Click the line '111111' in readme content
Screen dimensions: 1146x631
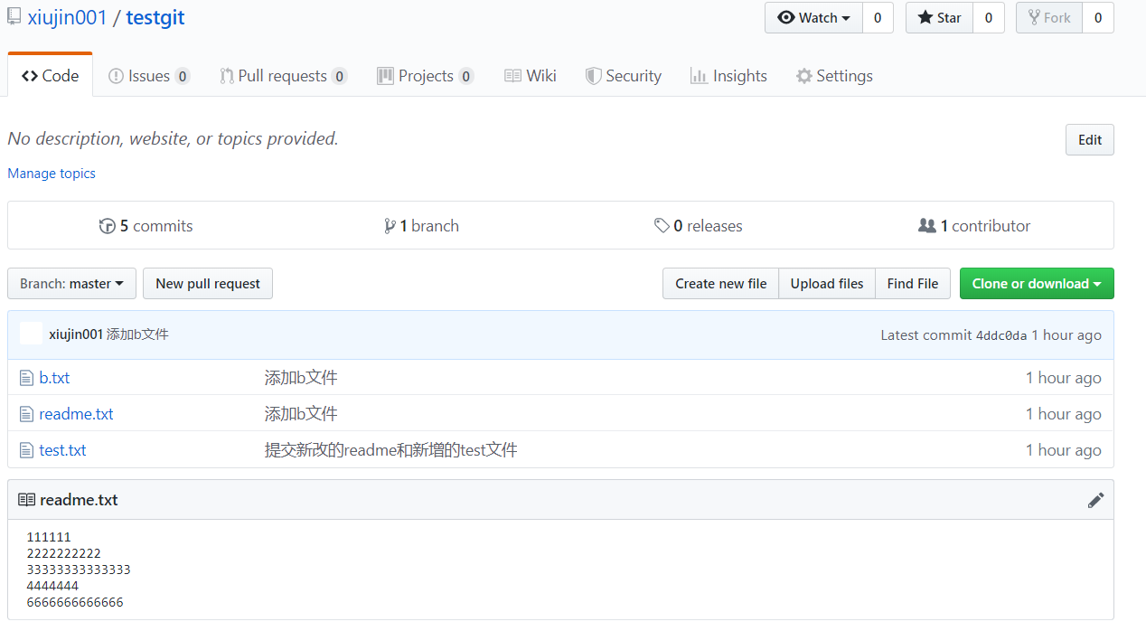(x=49, y=537)
